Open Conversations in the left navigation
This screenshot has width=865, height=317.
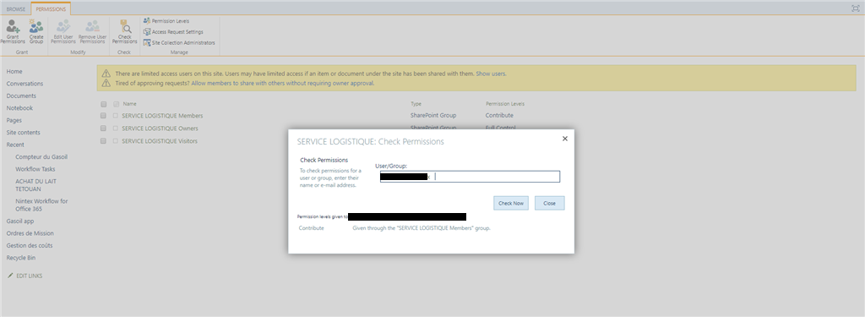[24, 84]
